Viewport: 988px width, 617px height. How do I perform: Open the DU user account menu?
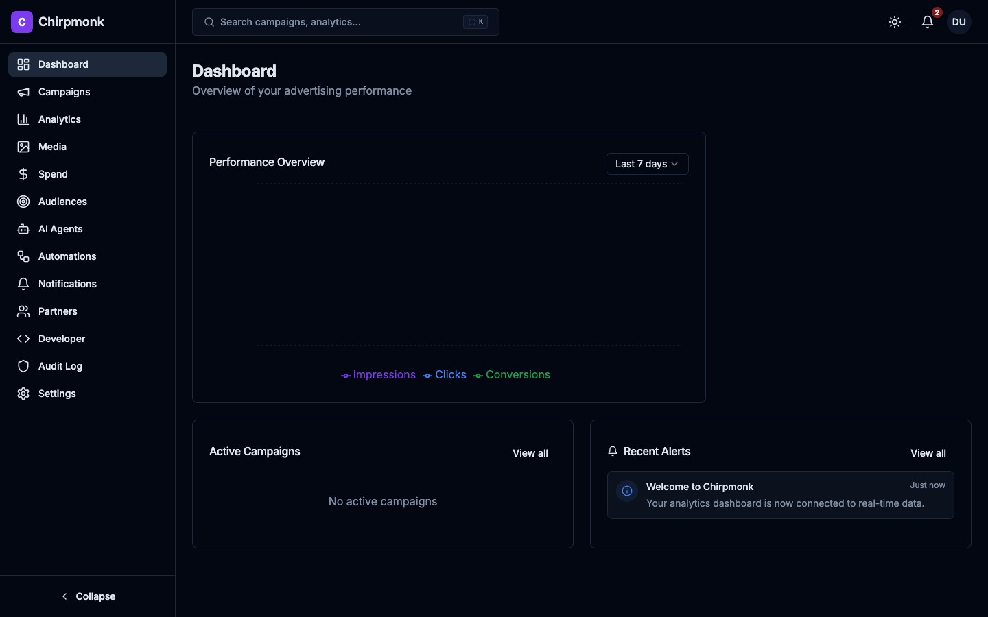pos(958,22)
